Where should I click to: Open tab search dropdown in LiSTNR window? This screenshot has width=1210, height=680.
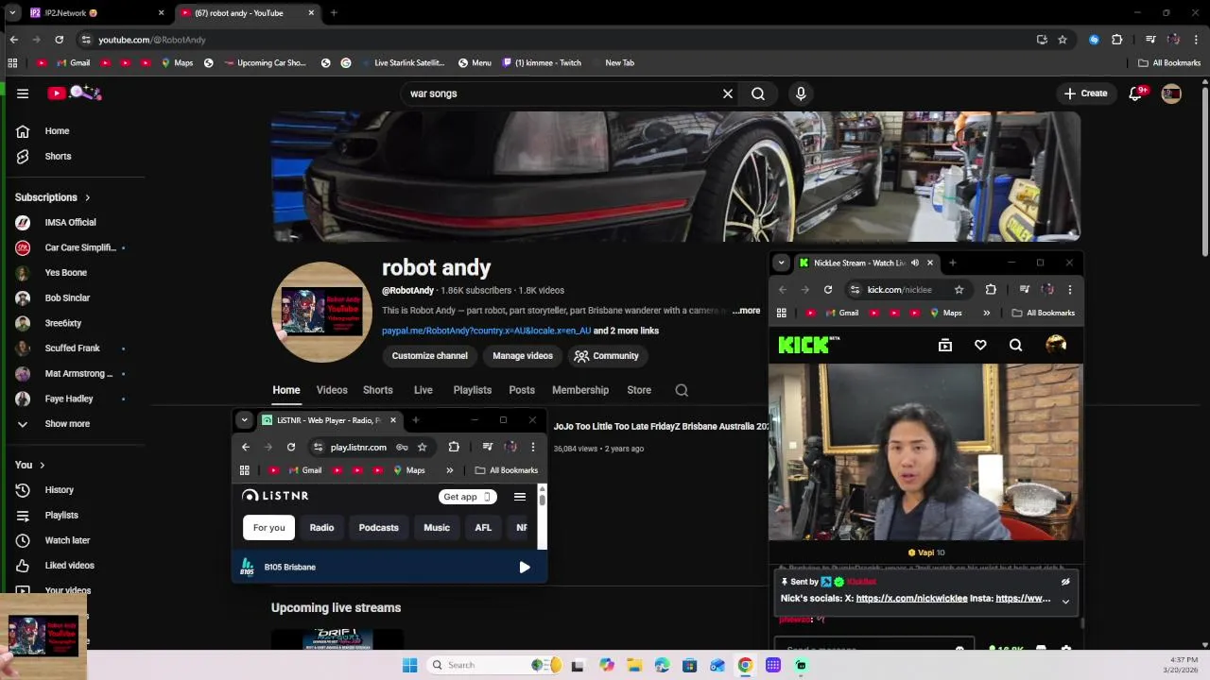pos(244,420)
